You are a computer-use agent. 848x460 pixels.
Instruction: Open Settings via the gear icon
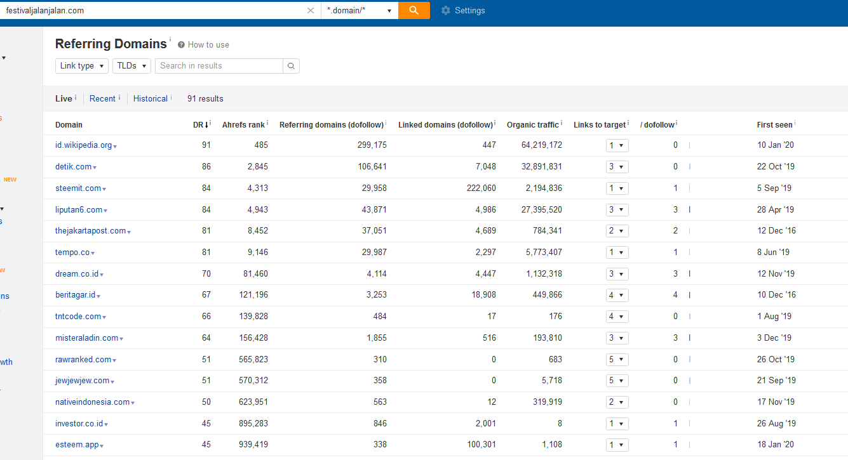point(446,10)
